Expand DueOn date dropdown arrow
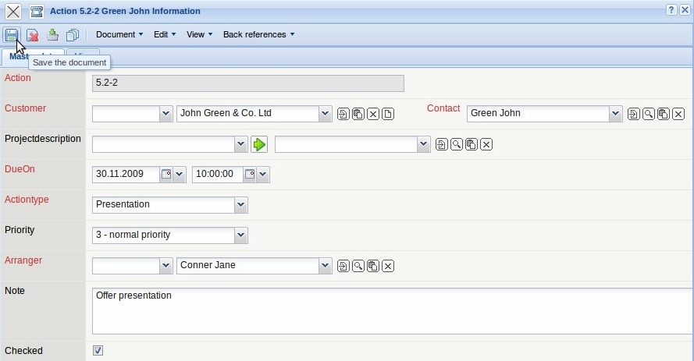 tap(180, 175)
